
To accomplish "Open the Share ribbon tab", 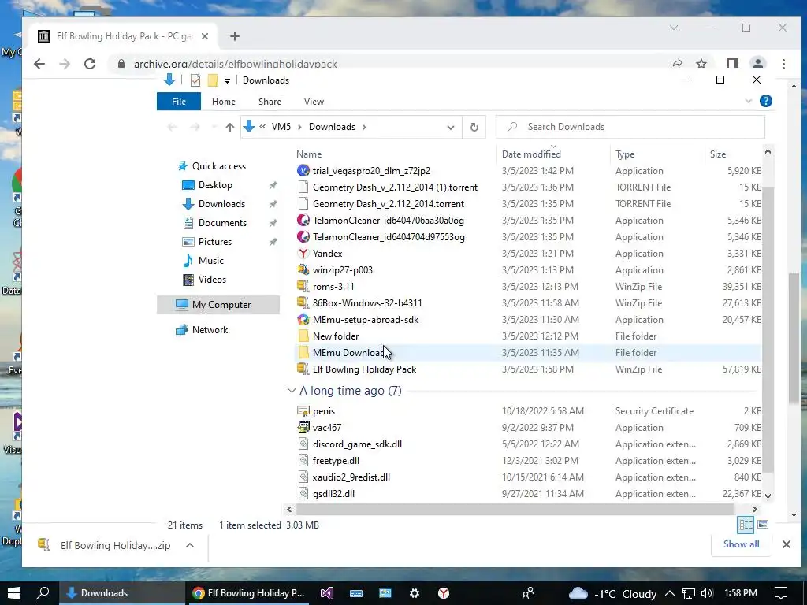I will coord(270,102).
